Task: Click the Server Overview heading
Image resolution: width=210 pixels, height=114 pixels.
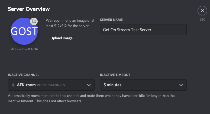Action: click(29, 9)
